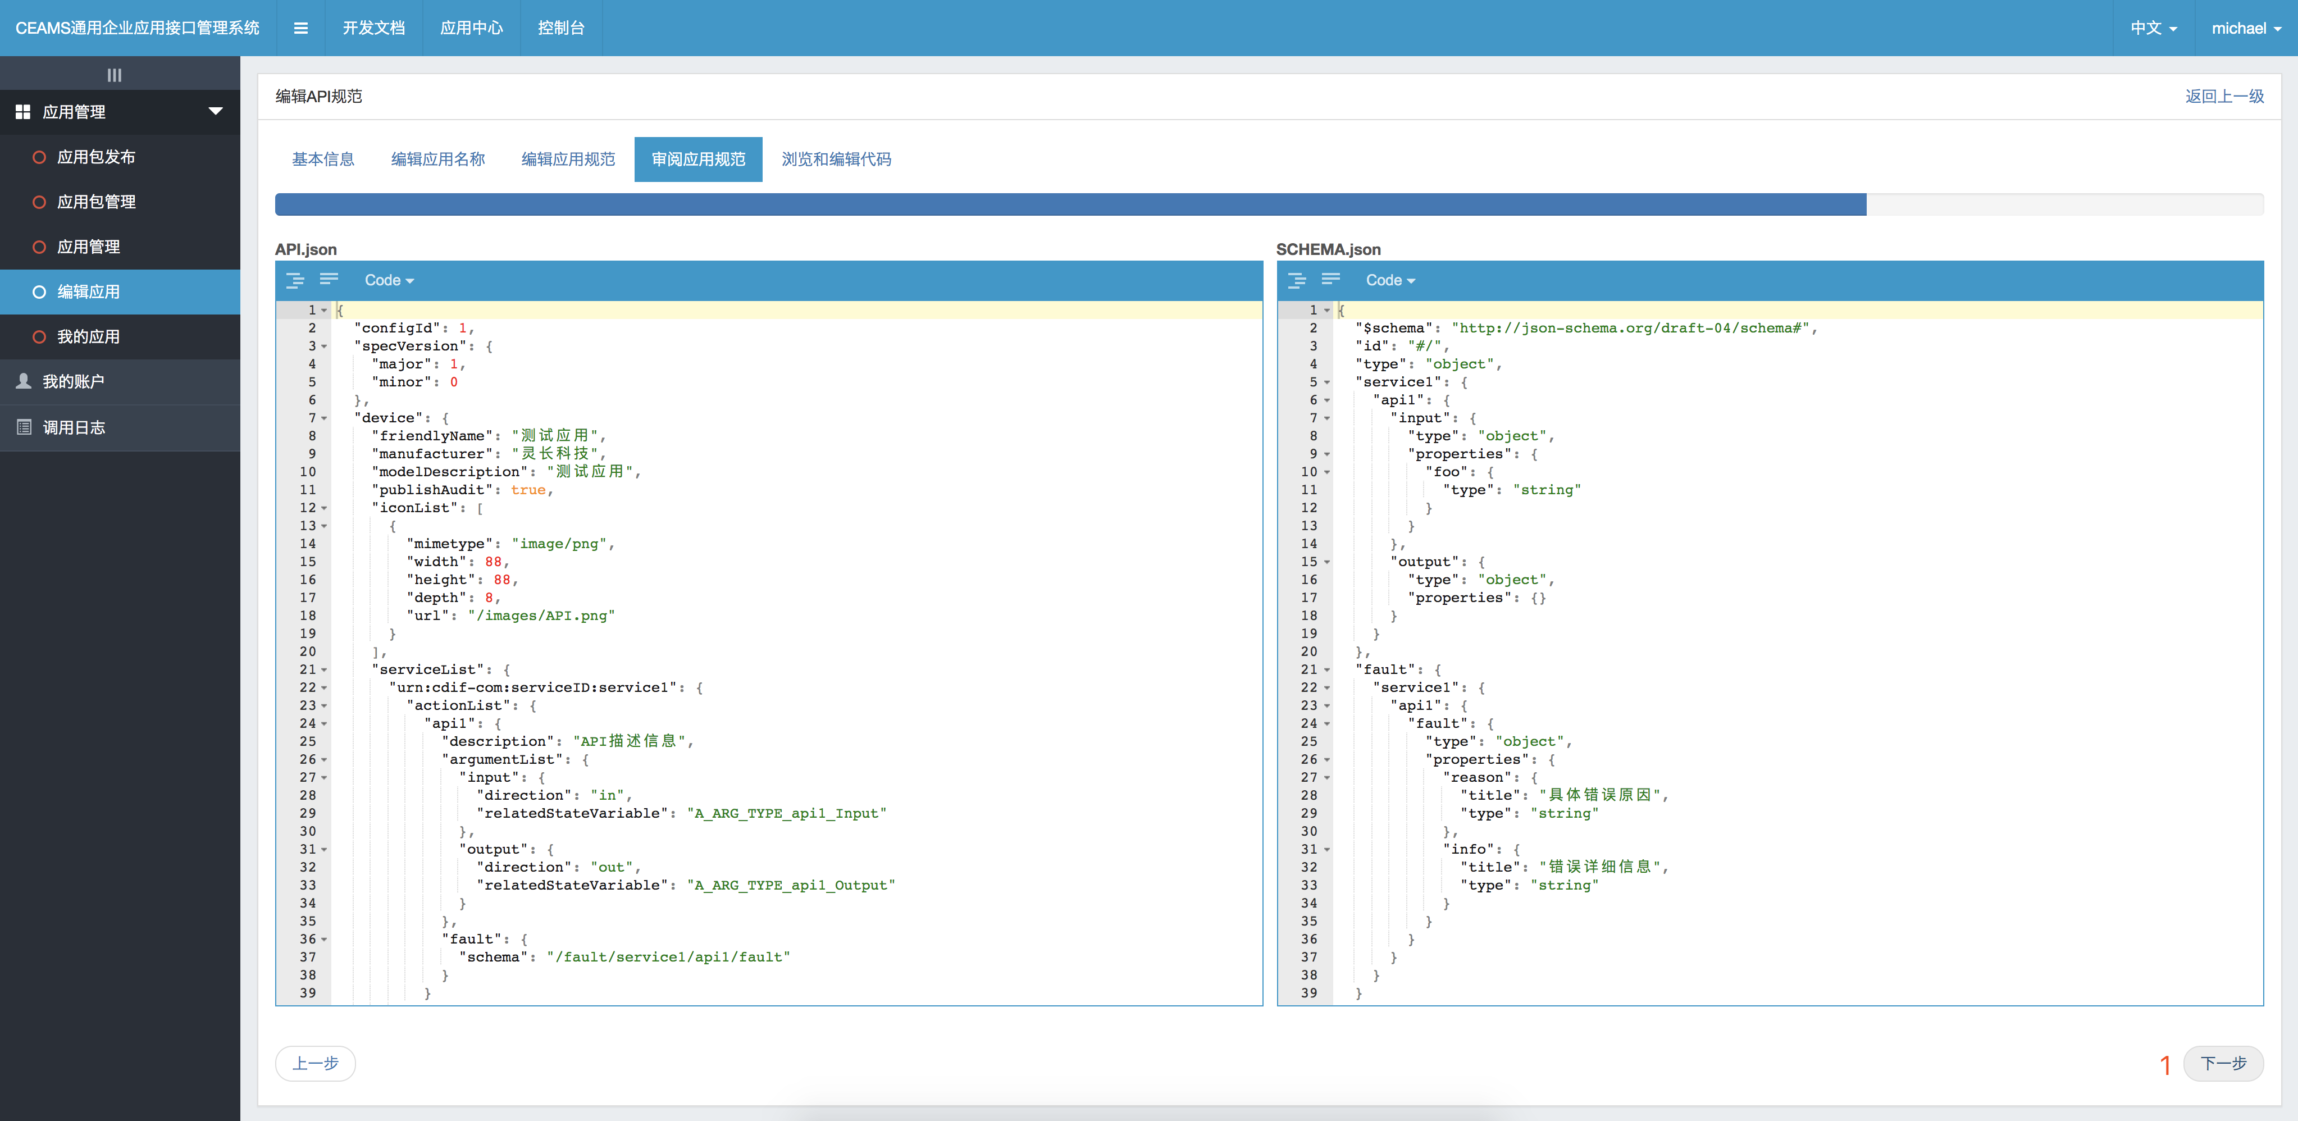2298x1121 pixels.
Task: Click the 返回上一级 link
Action: [2224, 96]
